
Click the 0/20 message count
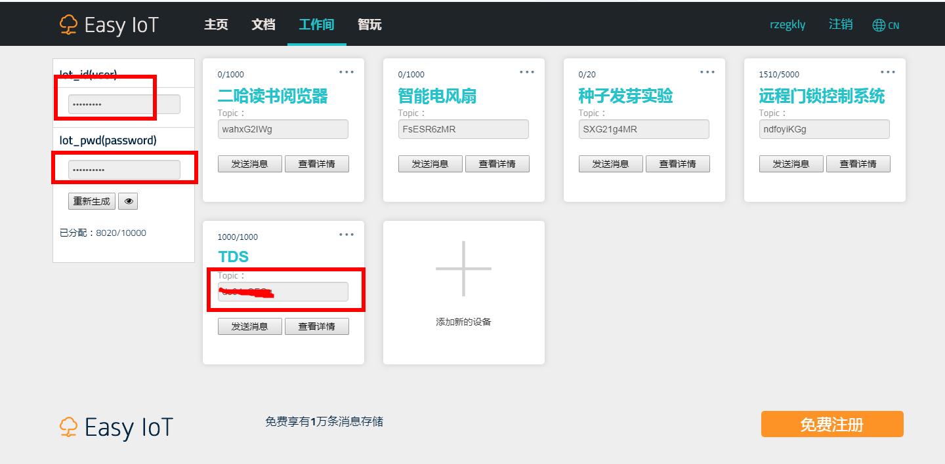pyautogui.click(x=587, y=75)
